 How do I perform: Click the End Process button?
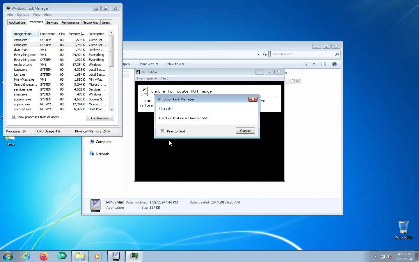tap(100, 118)
